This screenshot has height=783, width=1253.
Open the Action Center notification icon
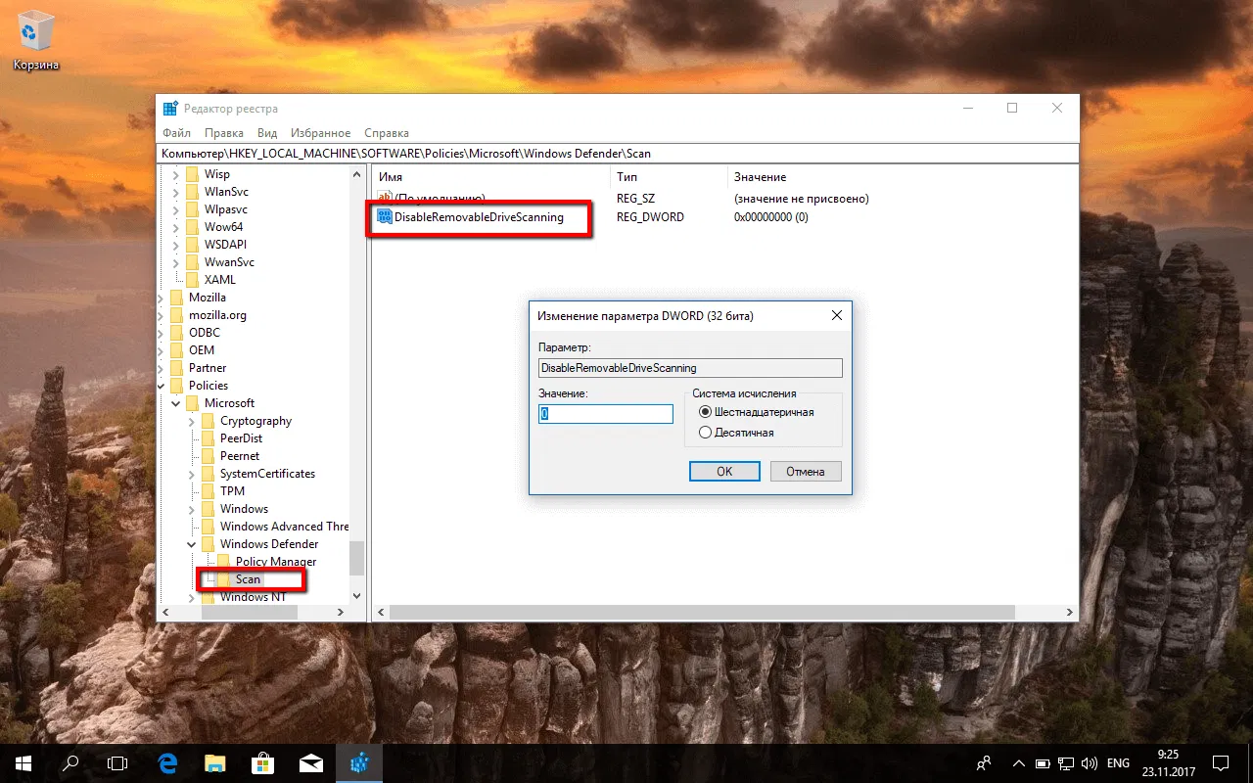(1220, 763)
